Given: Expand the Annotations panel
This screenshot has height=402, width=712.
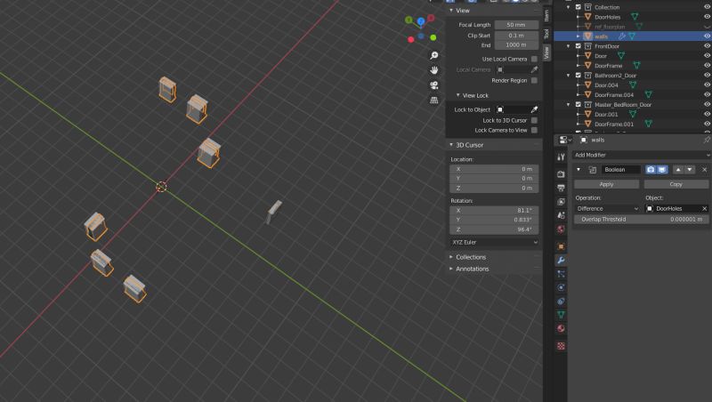Looking at the screenshot, I should (451, 269).
